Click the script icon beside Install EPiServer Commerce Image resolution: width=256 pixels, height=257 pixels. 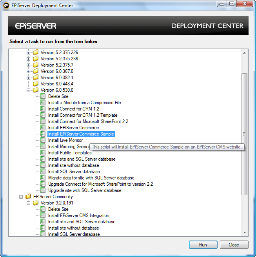tap(43, 128)
